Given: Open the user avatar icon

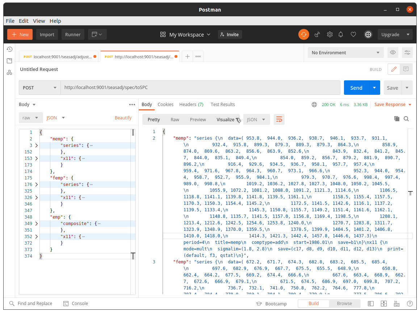Looking at the screenshot, I should [368, 34].
